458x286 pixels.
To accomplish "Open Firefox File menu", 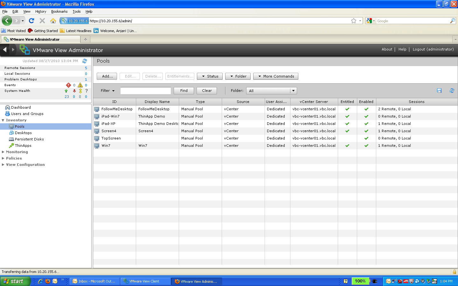I will coord(5,11).
